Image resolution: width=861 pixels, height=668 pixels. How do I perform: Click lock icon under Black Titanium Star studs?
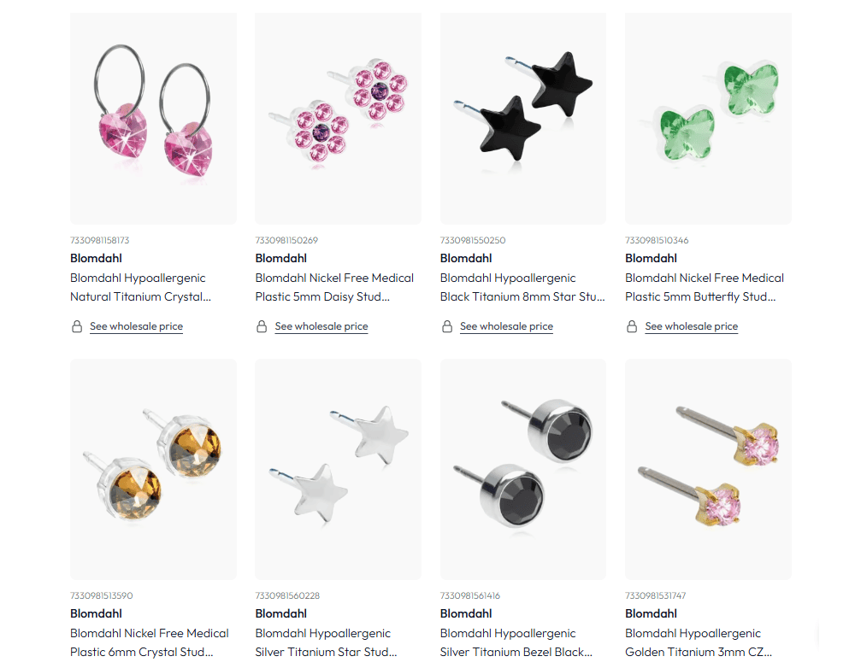click(447, 326)
